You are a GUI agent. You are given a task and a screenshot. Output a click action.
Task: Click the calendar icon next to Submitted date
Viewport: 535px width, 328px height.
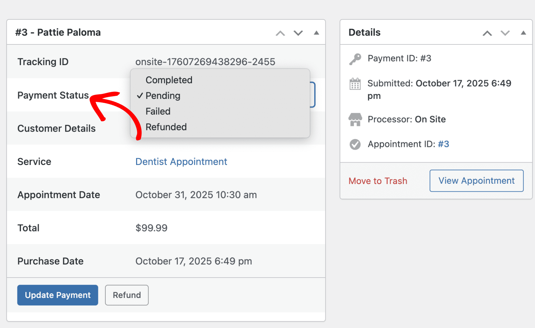(355, 84)
